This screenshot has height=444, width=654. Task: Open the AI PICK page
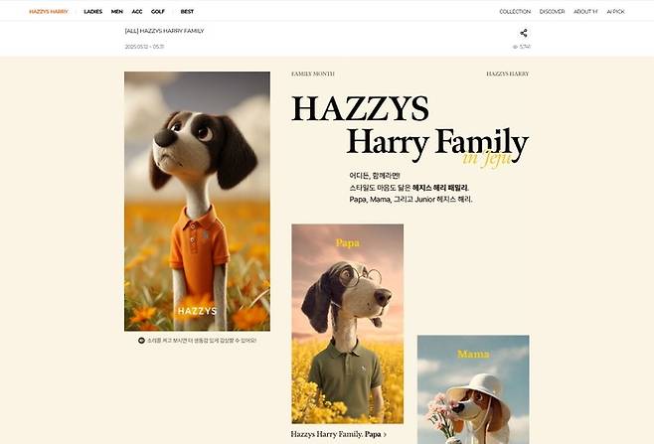pyautogui.click(x=615, y=12)
